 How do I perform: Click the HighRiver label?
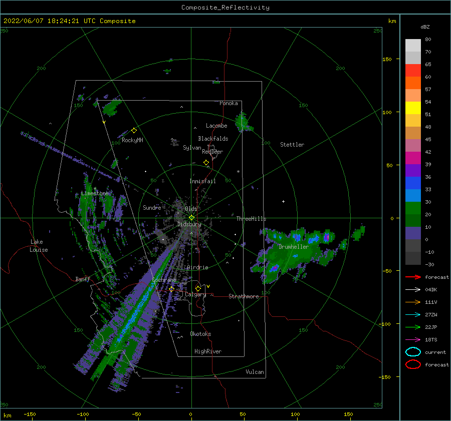click(x=208, y=351)
